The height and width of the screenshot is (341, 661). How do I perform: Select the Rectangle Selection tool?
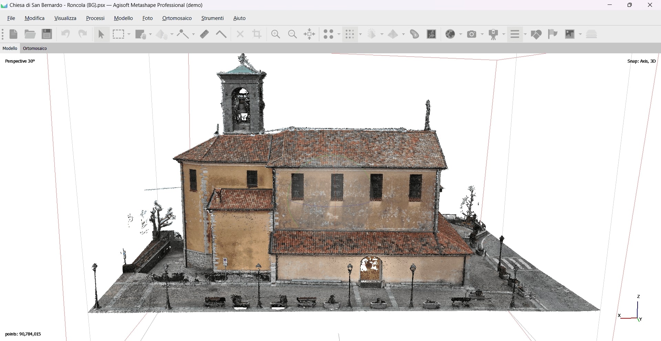pyautogui.click(x=118, y=34)
